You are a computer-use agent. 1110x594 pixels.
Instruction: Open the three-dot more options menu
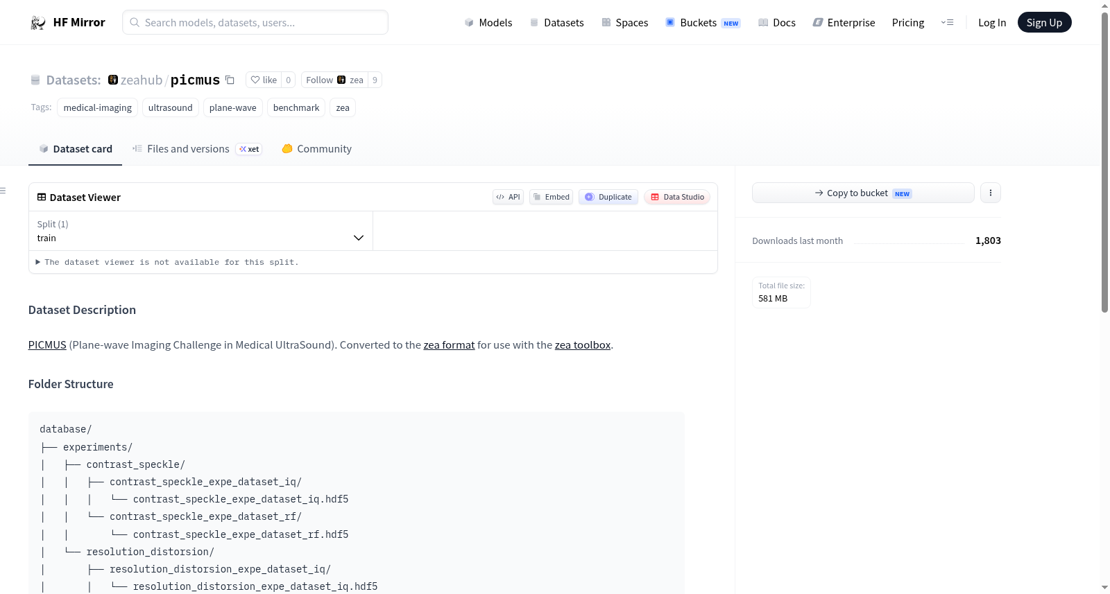(991, 193)
